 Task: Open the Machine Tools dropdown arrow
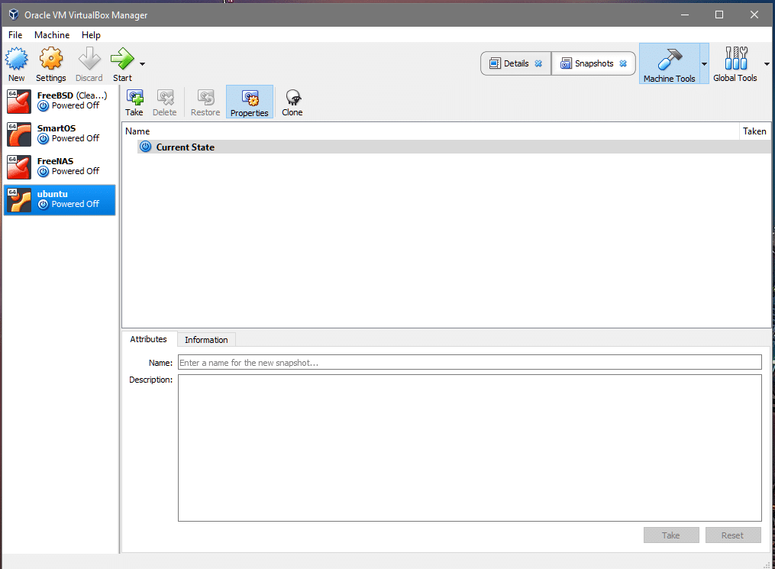[x=704, y=63]
